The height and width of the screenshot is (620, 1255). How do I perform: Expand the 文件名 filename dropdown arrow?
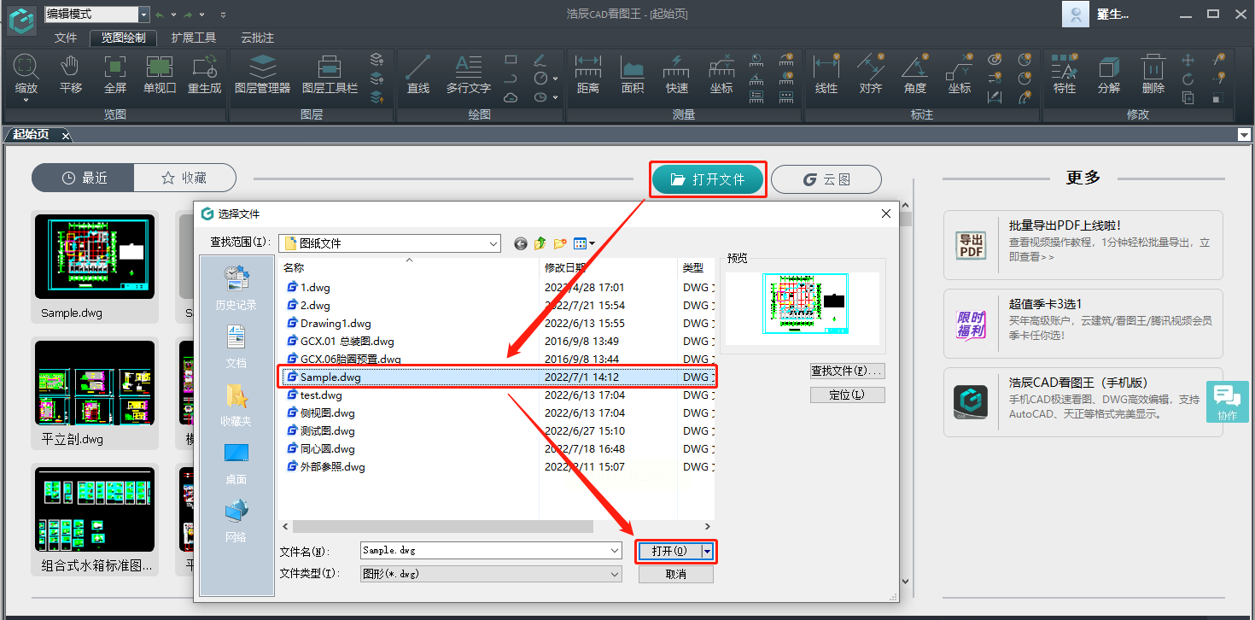point(616,551)
